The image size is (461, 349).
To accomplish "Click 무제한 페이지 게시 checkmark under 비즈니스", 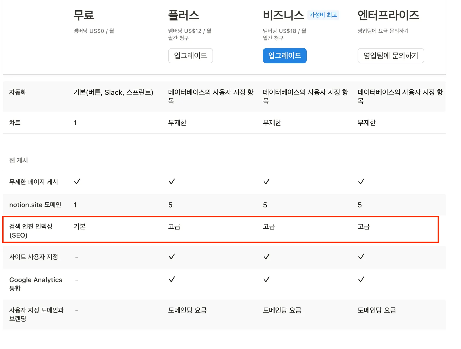I will click(266, 182).
